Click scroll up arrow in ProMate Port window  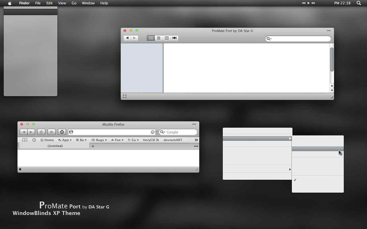click(332, 86)
